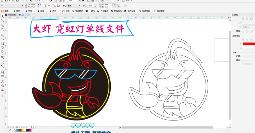The height and width of the screenshot is (133, 255).
Task: Set page to landscape orientation
Action: tap(49, 6)
